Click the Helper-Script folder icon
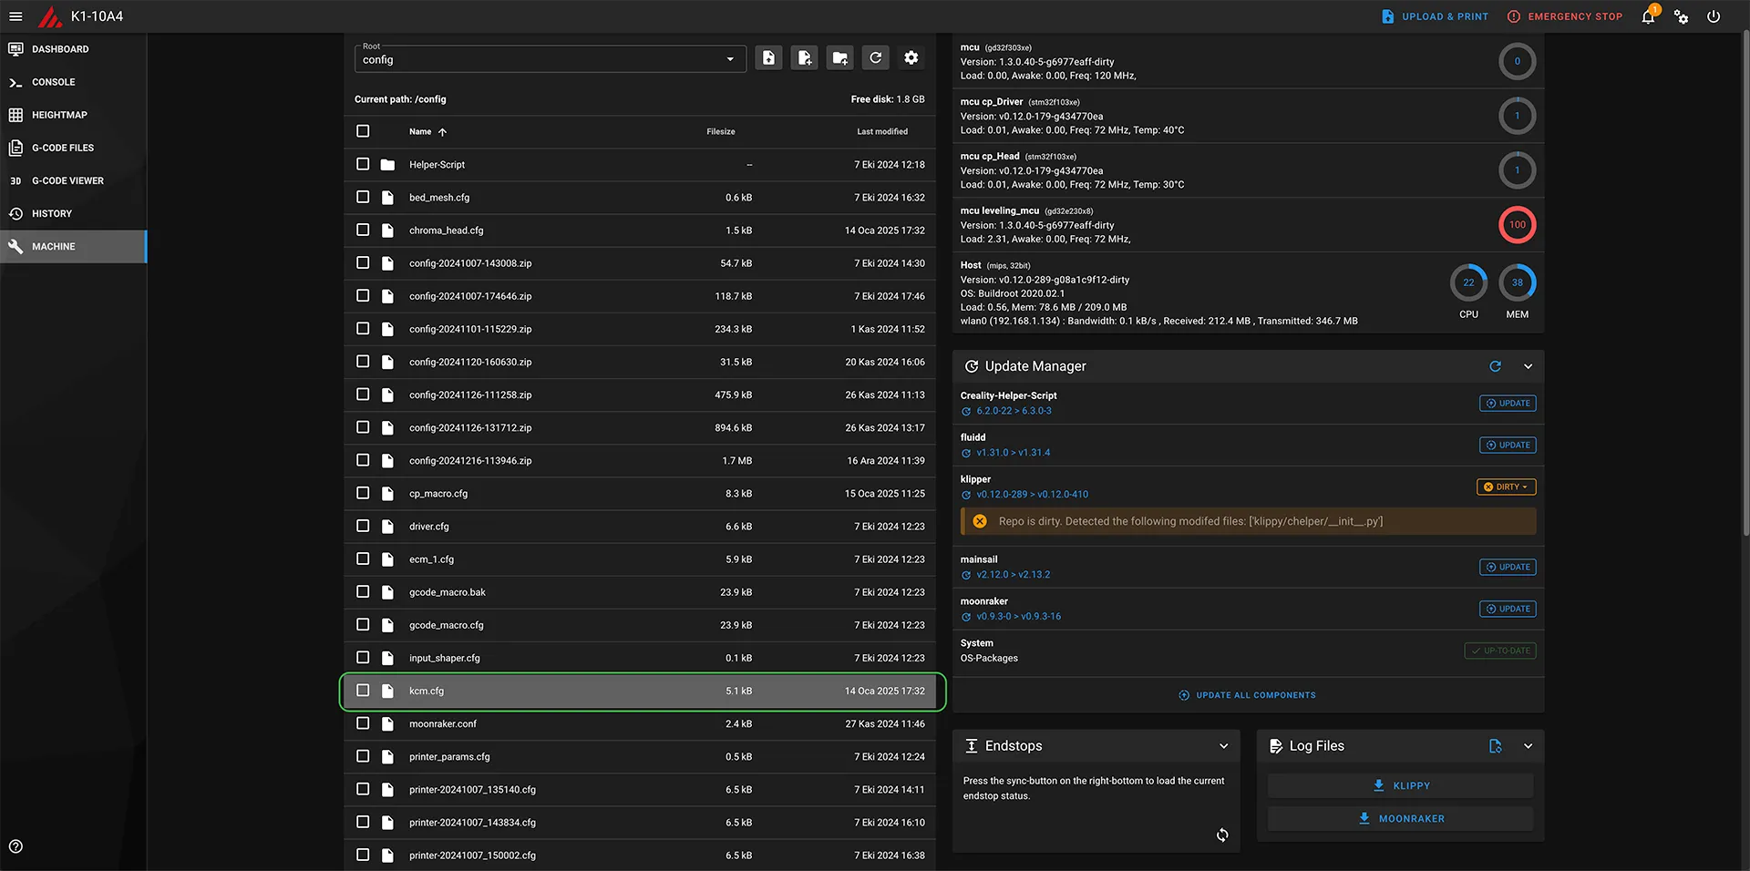Viewport: 1750px width, 871px height. tap(387, 165)
